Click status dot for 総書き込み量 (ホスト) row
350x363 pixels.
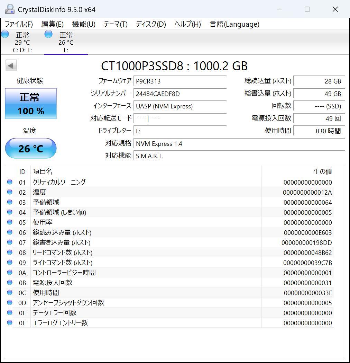pos(10,242)
